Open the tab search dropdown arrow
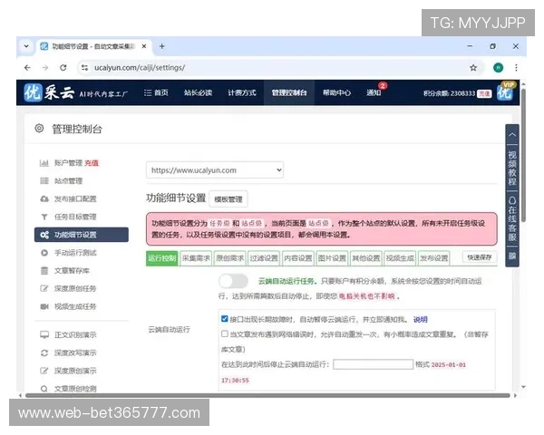The image size is (544, 435). (26, 46)
